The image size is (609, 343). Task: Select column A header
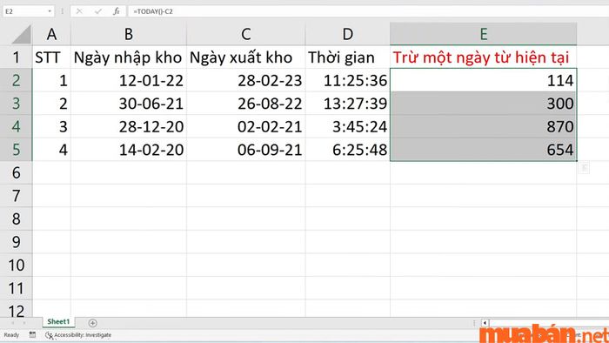click(x=51, y=34)
